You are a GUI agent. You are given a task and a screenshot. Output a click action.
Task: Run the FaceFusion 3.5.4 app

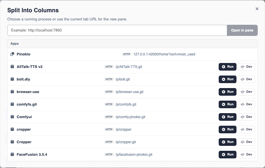pyautogui.click(x=227, y=155)
